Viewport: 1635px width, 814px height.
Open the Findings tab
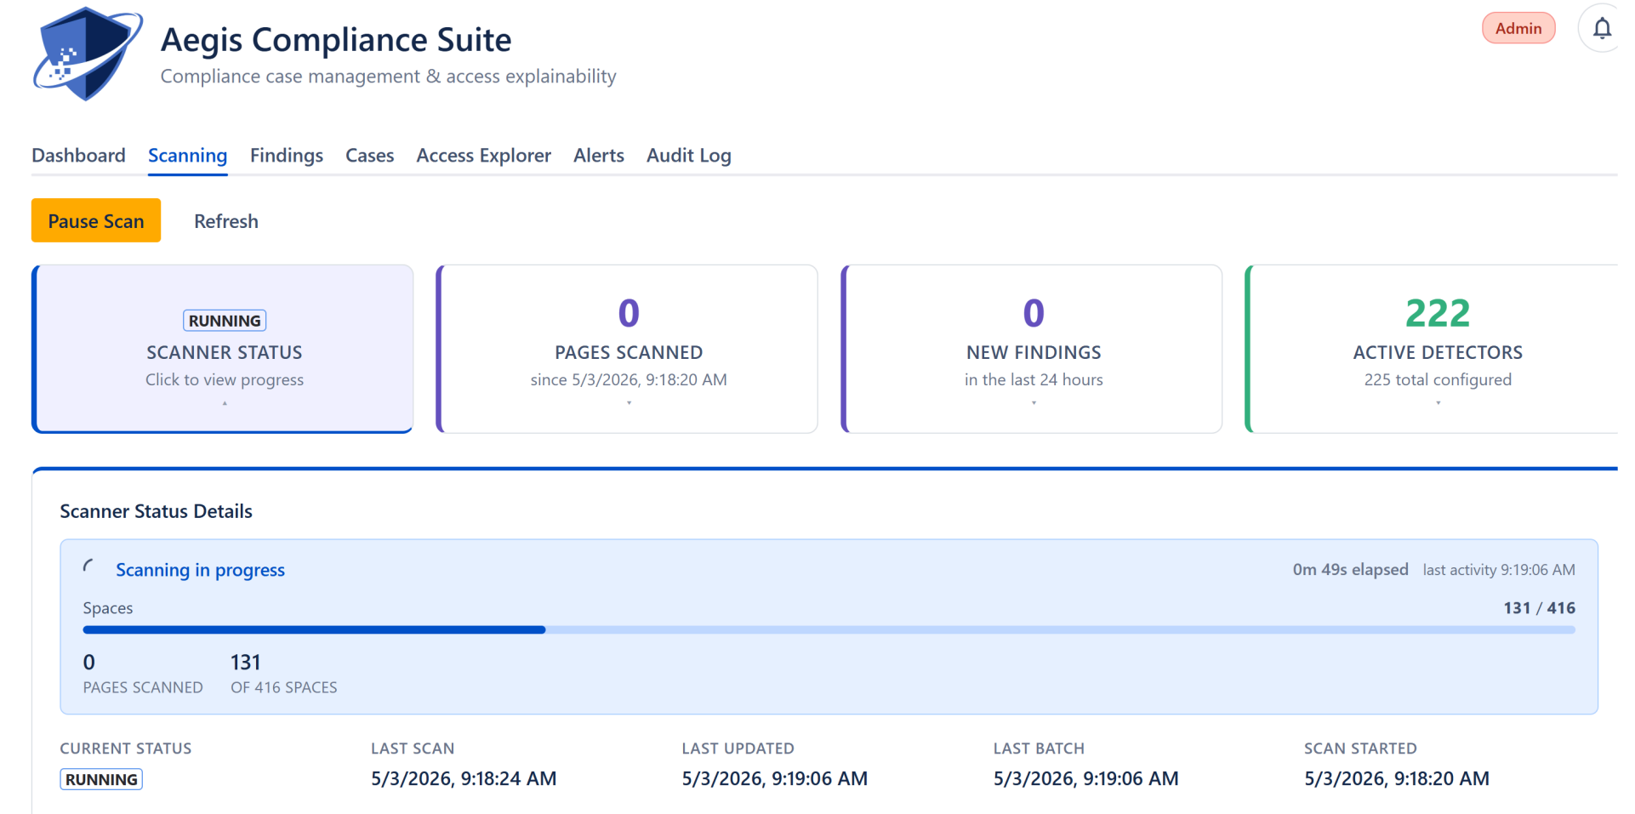point(287,156)
